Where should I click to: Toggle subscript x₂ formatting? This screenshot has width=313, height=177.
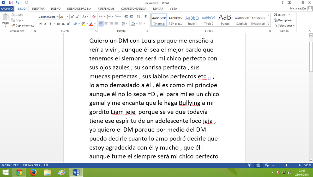(64, 24)
